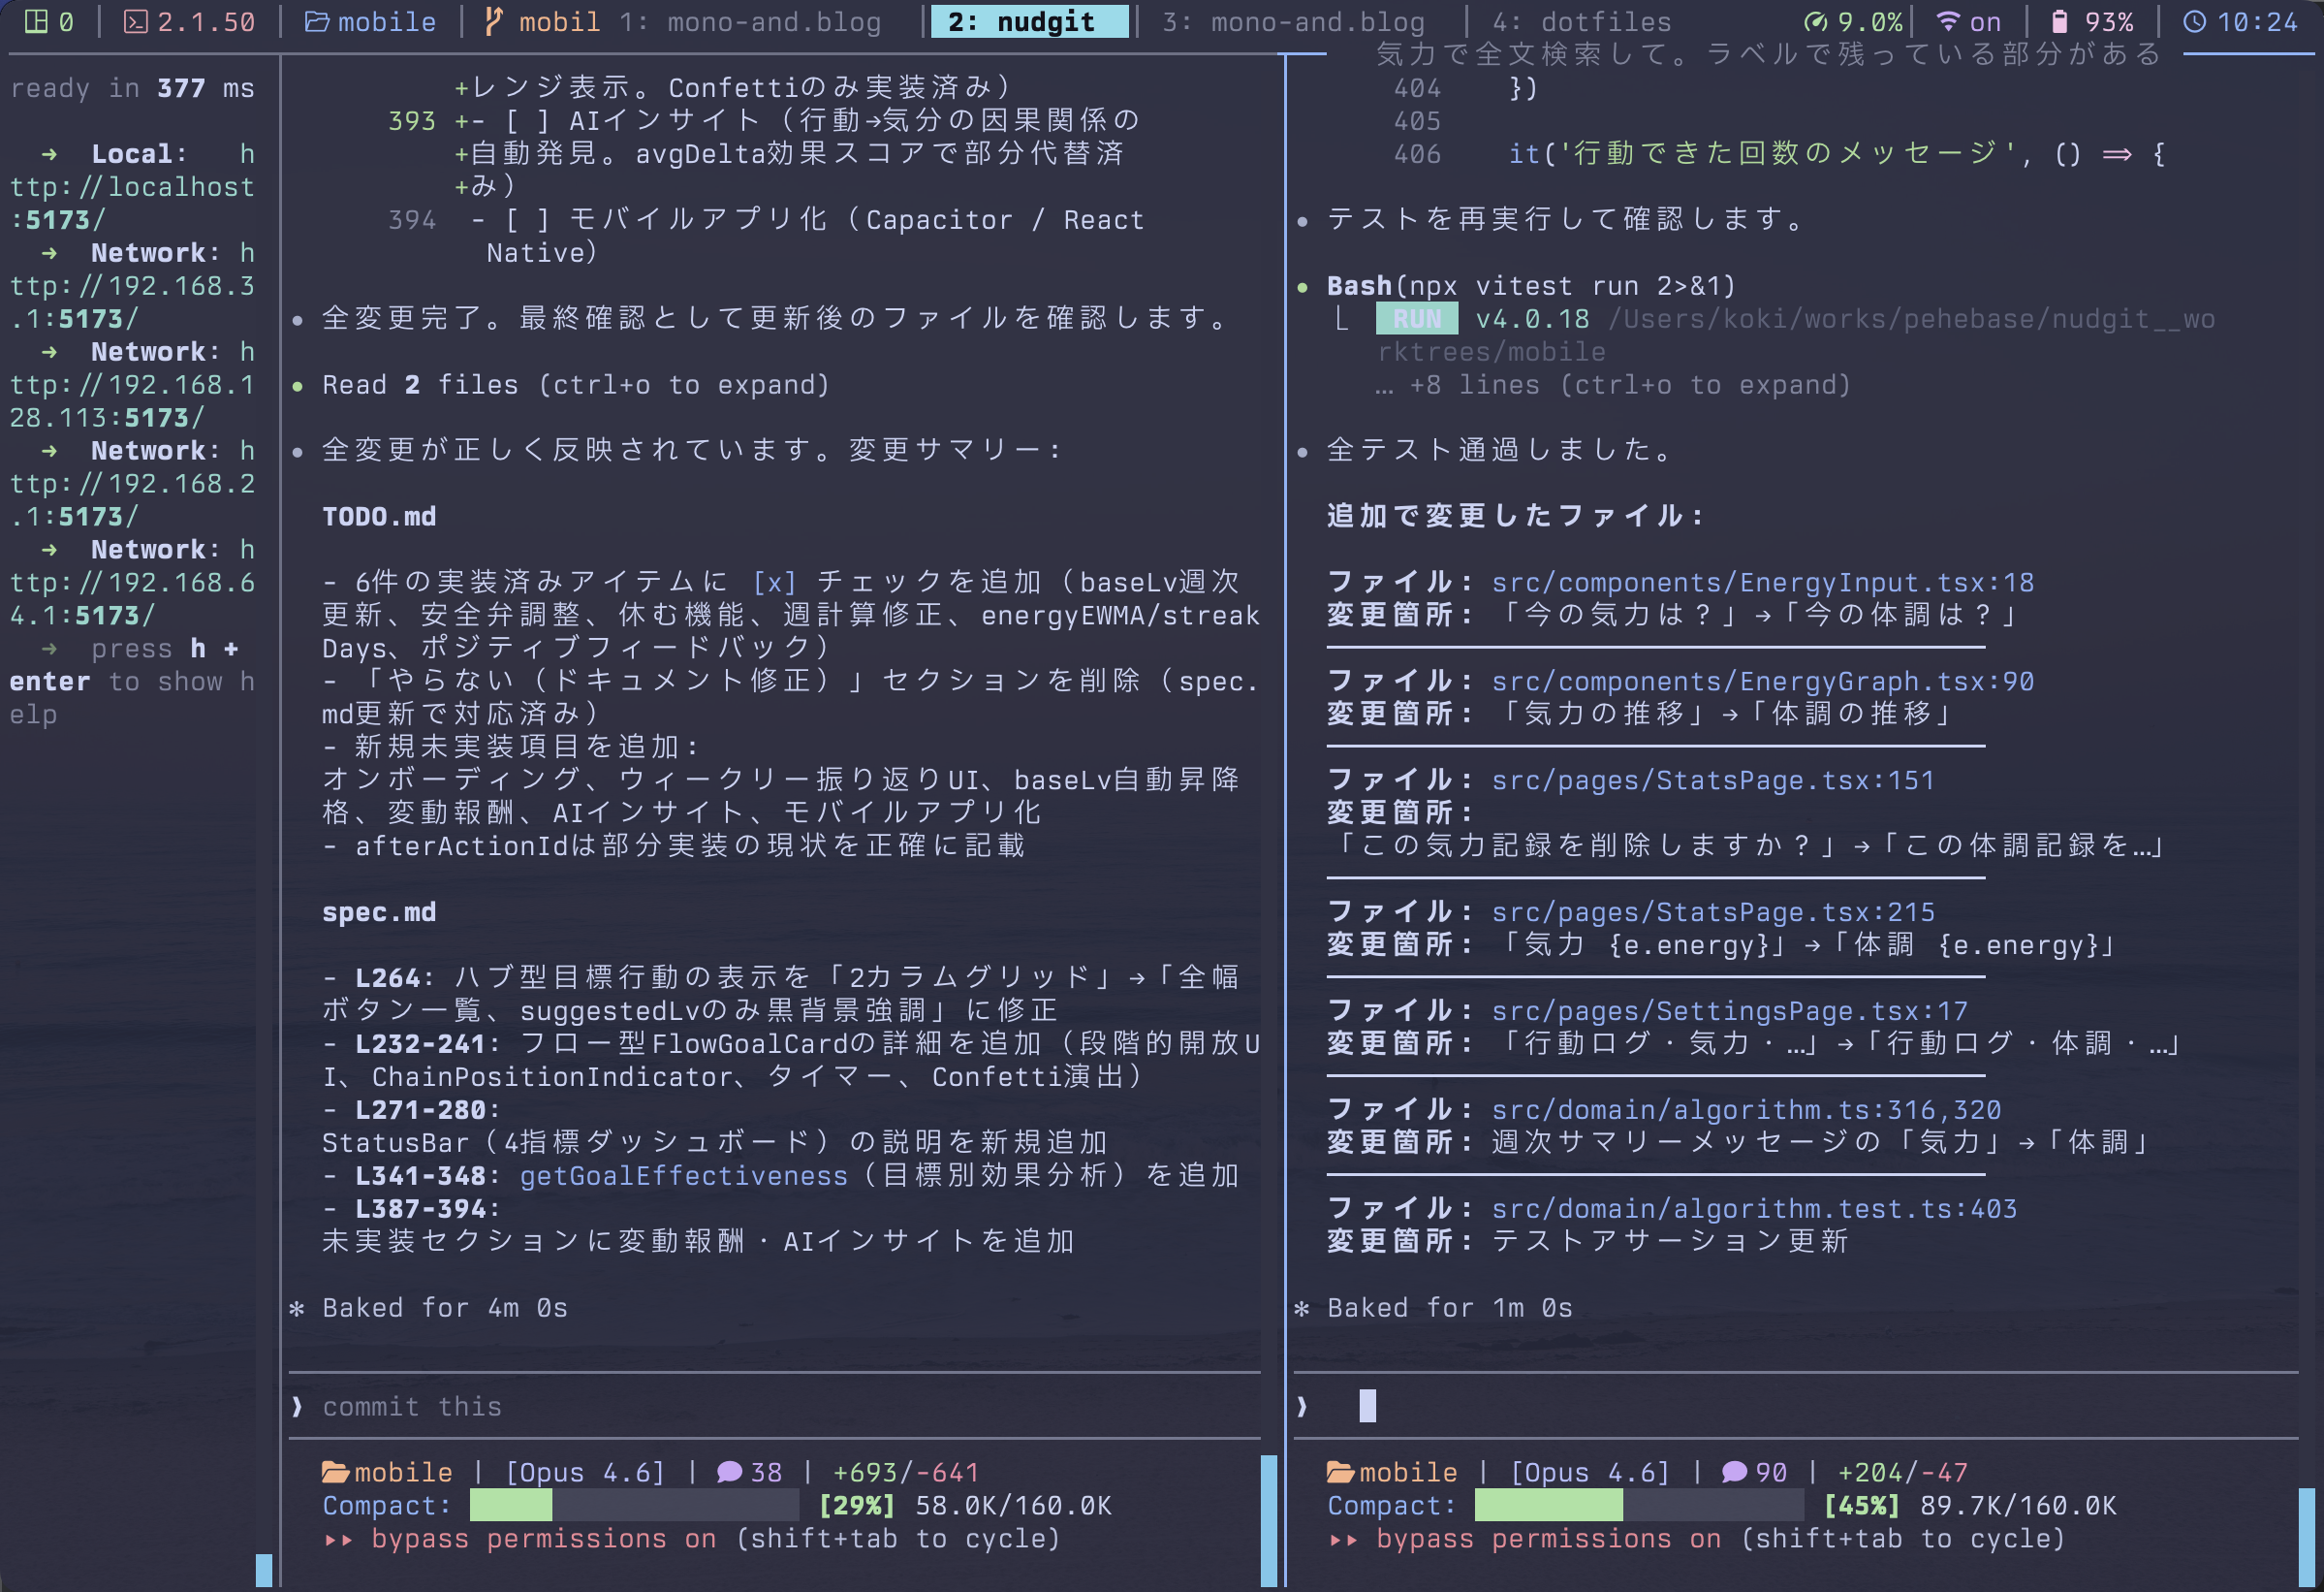Click the git branch icon next to mobil
The width and height of the screenshot is (2324, 1592).
point(492,21)
